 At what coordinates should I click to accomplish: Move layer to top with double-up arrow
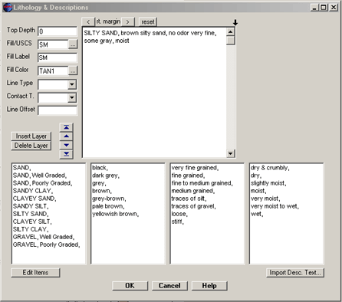[67, 127]
